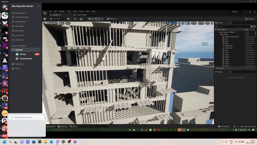The image size is (257, 145).
Task: Open the Perspective view mode menu
Action: 52,23
